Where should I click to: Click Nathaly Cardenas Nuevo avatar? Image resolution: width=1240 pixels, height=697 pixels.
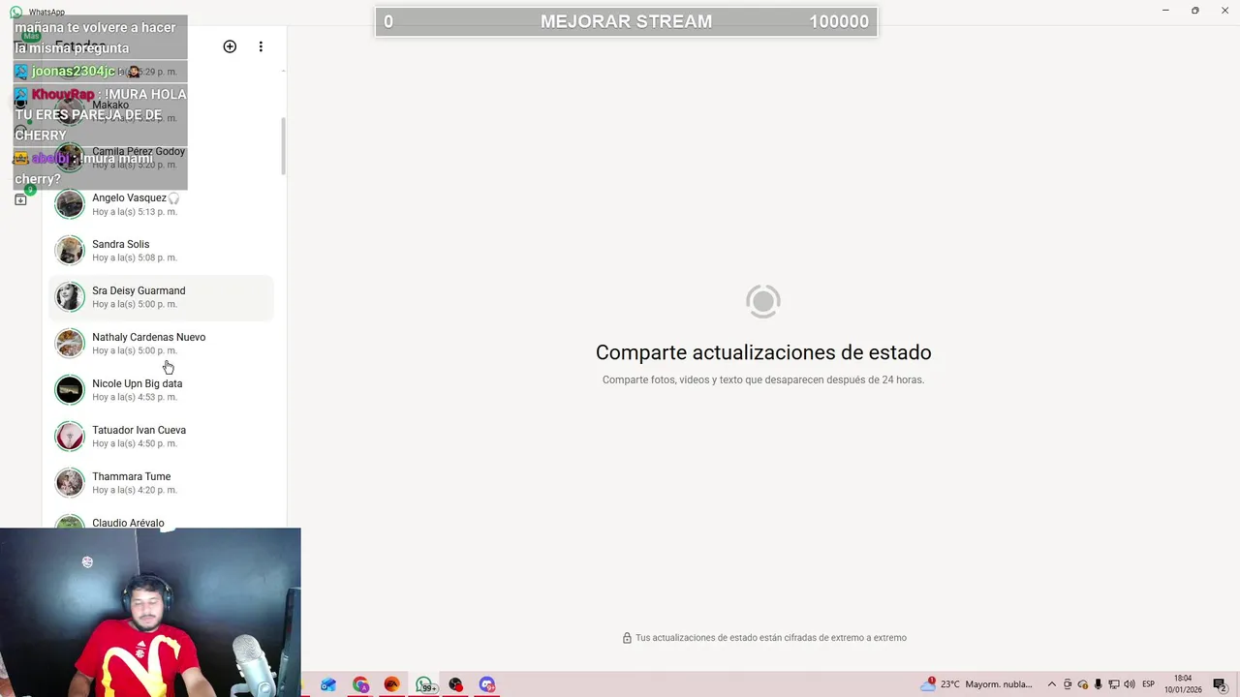click(70, 344)
